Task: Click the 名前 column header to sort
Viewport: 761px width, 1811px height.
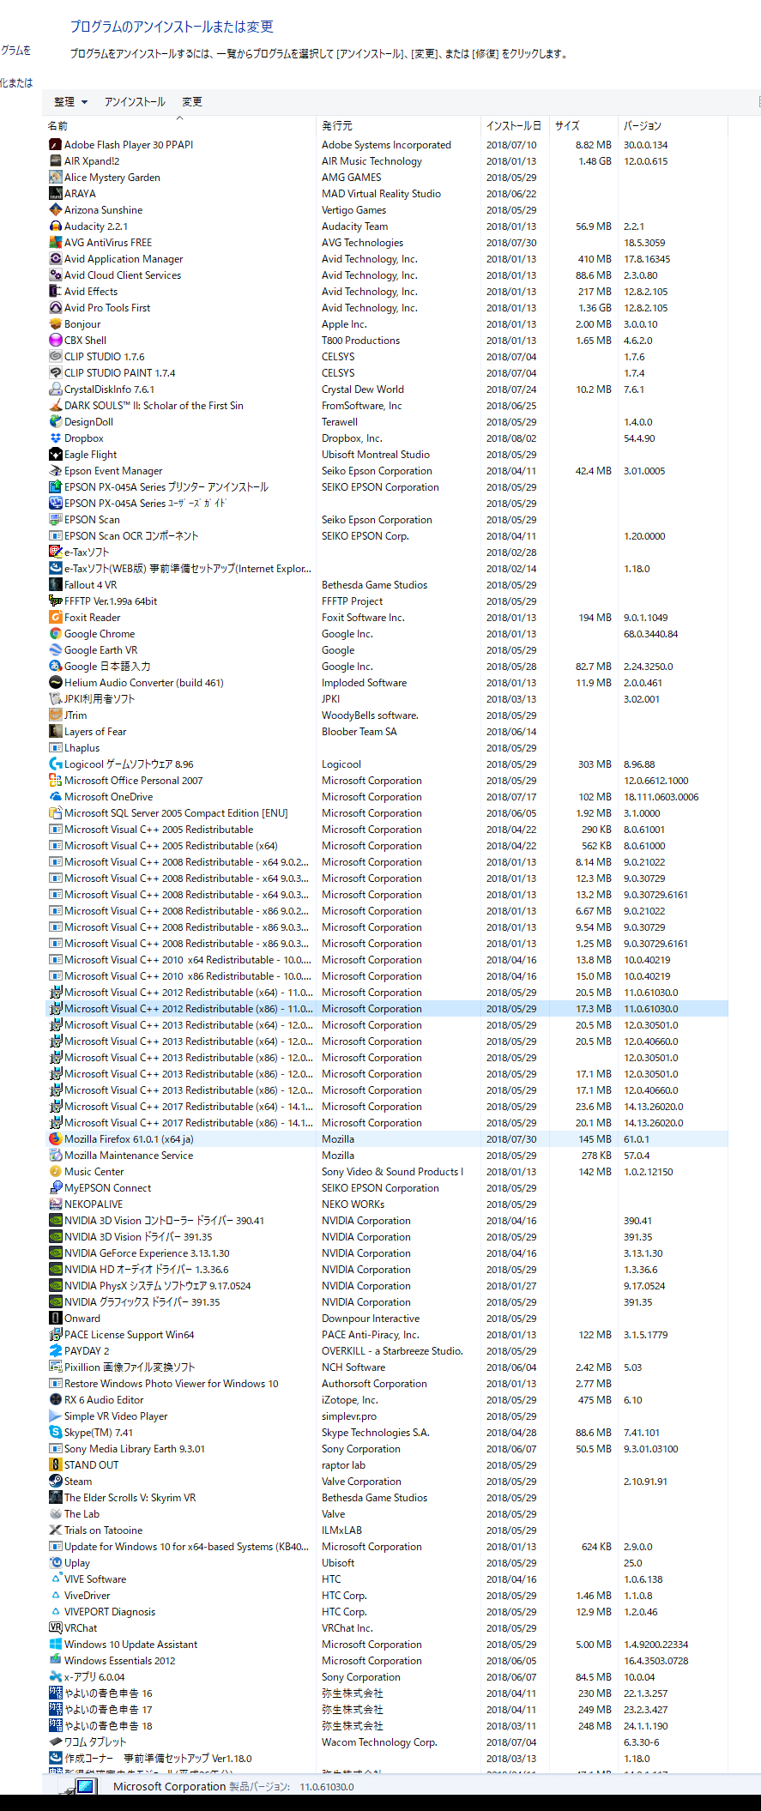Action: pos(57,126)
